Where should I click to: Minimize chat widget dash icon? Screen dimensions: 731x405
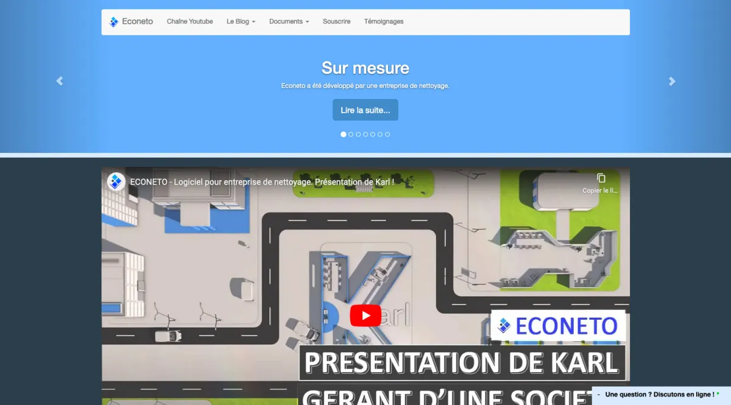[x=599, y=395]
